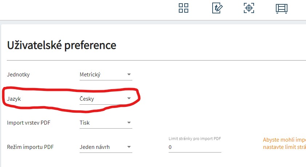The height and width of the screenshot is (167, 306).
Task: Click the Metrický units value
Action: (x=90, y=75)
